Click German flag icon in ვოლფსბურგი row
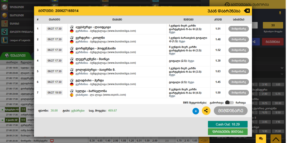The height and width of the screenshot is (143, 289). (72, 74)
